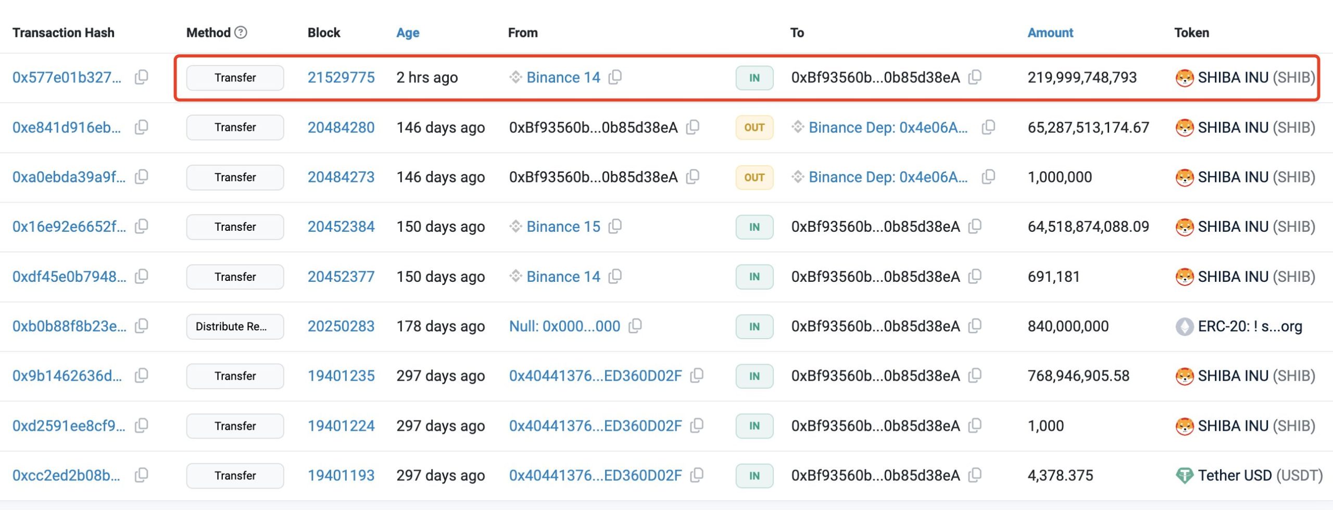The width and height of the screenshot is (1333, 510).
Task: Open Binance 15 address page
Action: tap(563, 227)
